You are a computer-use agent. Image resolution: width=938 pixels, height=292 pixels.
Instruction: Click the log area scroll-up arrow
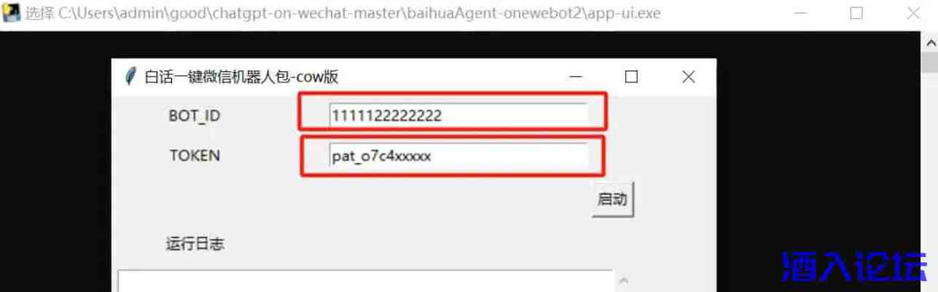pyautogui.click(x=624, y=280)
